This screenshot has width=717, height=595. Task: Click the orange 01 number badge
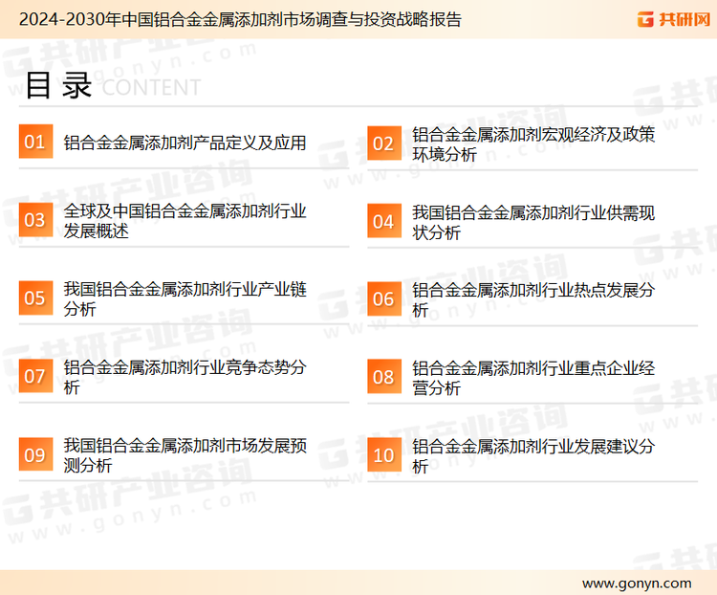(35, 142)
